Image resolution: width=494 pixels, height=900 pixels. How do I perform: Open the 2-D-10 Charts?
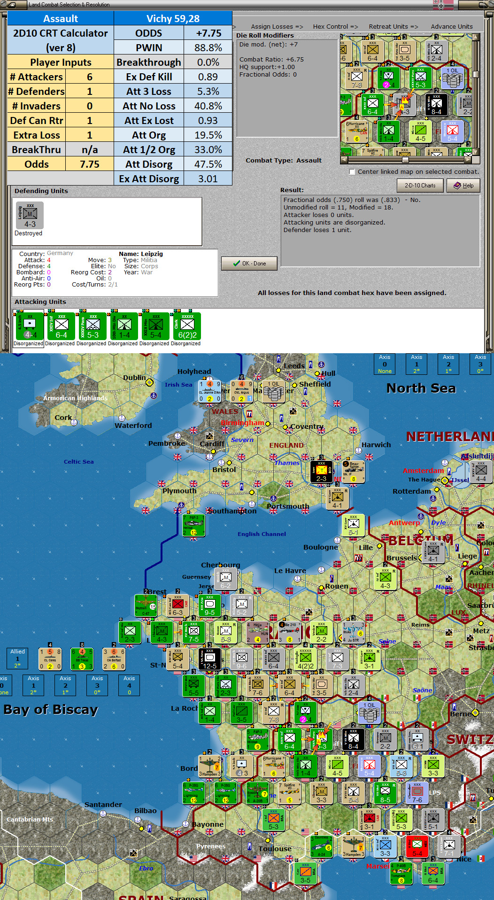point(420,186)
